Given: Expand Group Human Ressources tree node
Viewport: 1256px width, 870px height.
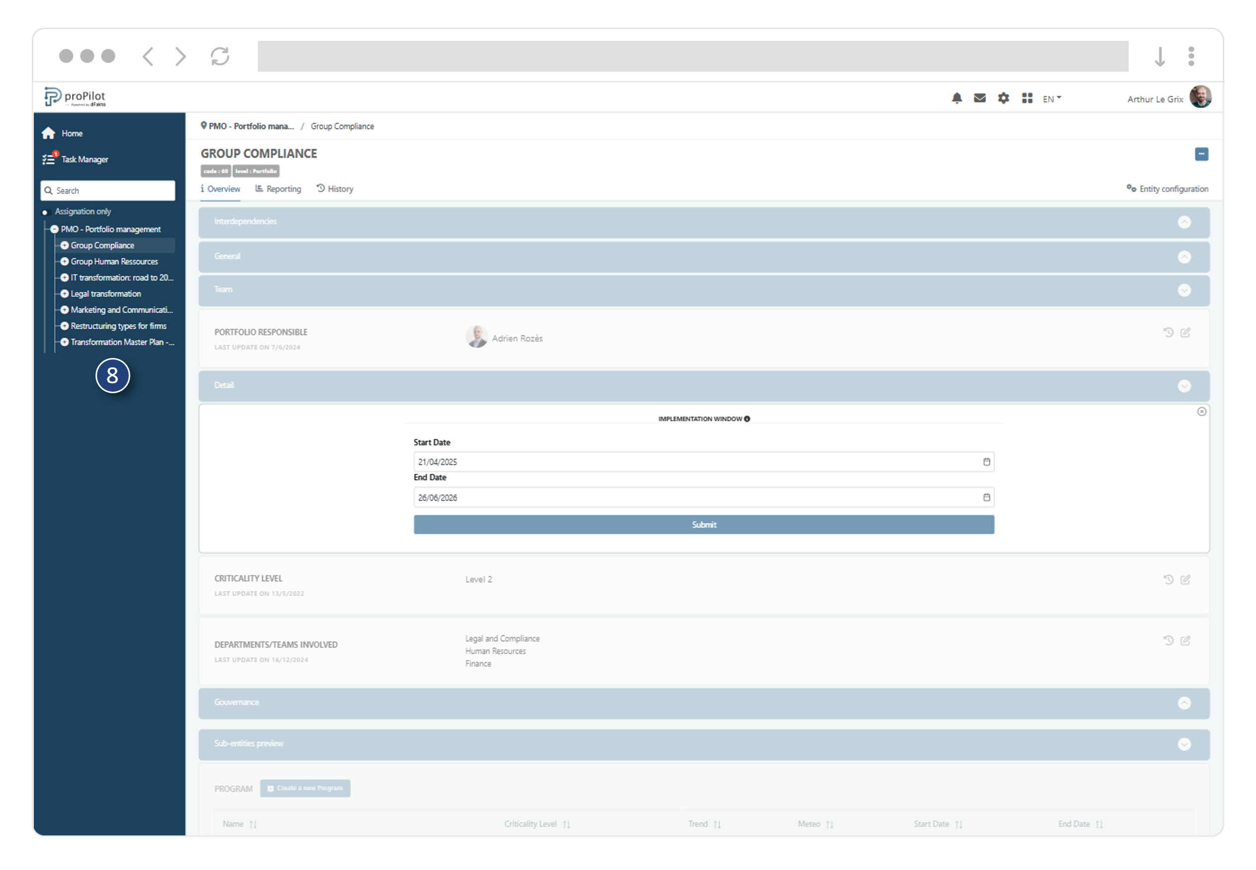Looking at the screenshot, I should pyautogui.click(x=64, y=261).
